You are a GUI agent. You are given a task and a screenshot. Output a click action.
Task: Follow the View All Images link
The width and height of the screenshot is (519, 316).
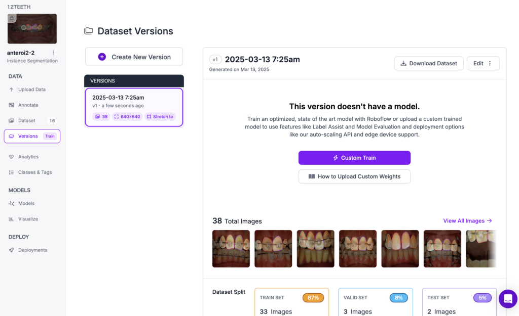click(x=467, y=221)
